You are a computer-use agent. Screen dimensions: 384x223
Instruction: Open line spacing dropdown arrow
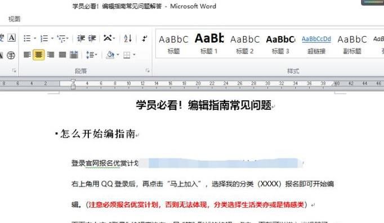pyautogui.click(x=96, y=55)
